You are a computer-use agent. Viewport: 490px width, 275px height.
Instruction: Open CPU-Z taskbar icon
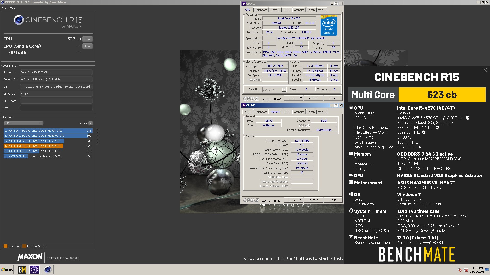(x=34, y=269)
